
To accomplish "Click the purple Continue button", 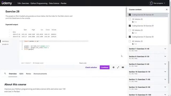I will click(104, 67).
